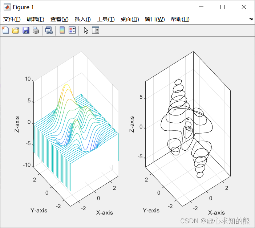Insert a colorbar using the toolbar icon
The width and height of the screenshot is (255, 228).
tap(62, 30)
